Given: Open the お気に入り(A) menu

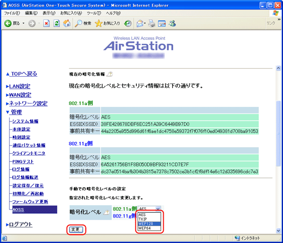Looking at the screenshot, I should 71,13.
